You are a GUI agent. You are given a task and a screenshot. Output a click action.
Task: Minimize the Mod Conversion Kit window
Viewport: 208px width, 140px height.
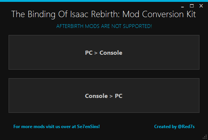[183, 6]
